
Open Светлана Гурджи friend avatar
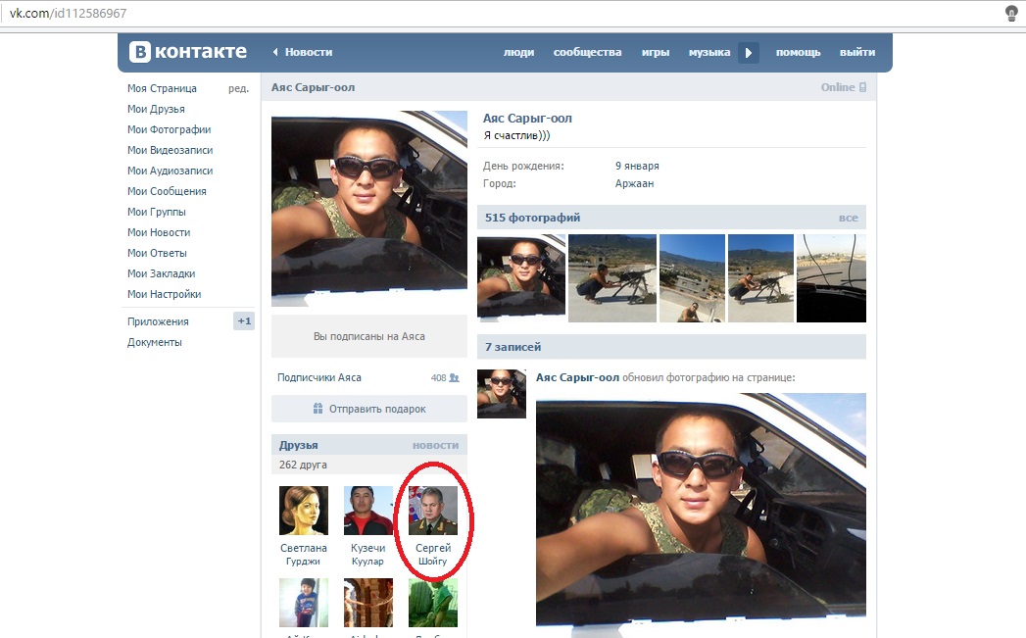304,511
